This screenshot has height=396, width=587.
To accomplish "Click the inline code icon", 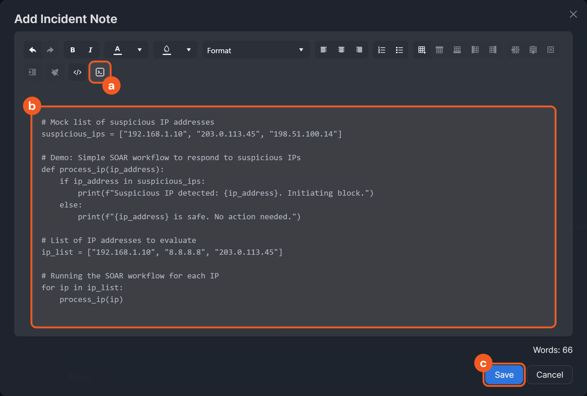I will pos(78,72).
